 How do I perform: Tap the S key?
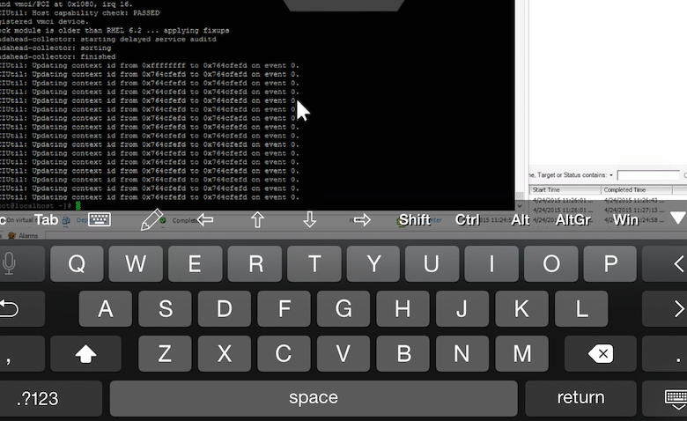pos(166,308)
